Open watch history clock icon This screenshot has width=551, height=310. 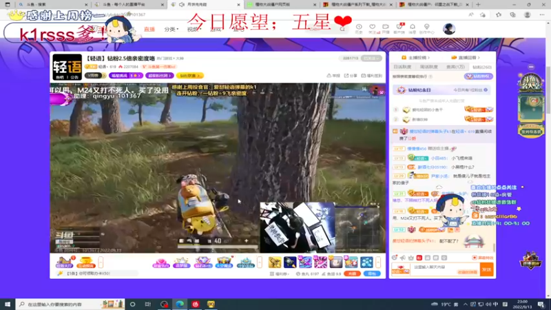[x=359, y=28]
